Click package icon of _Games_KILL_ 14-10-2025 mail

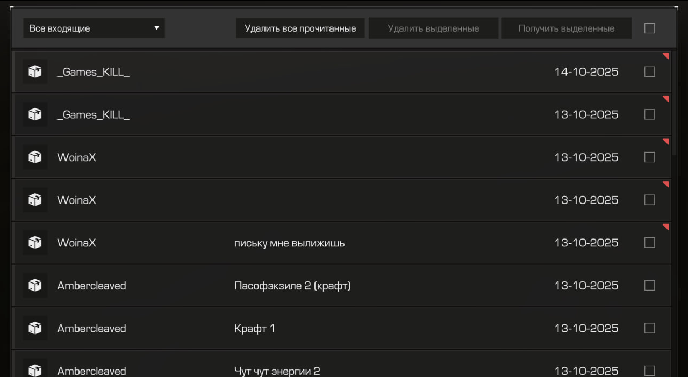tap(35, 72)
